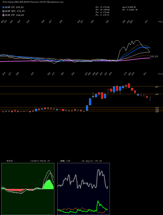Click the thick green +DI line peak in ADX panel

click(x=98, y=202)
